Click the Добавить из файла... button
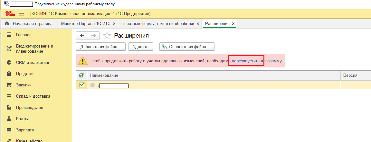Image resolution: width=371 pixels, height=142 pixels. (101, 47)
